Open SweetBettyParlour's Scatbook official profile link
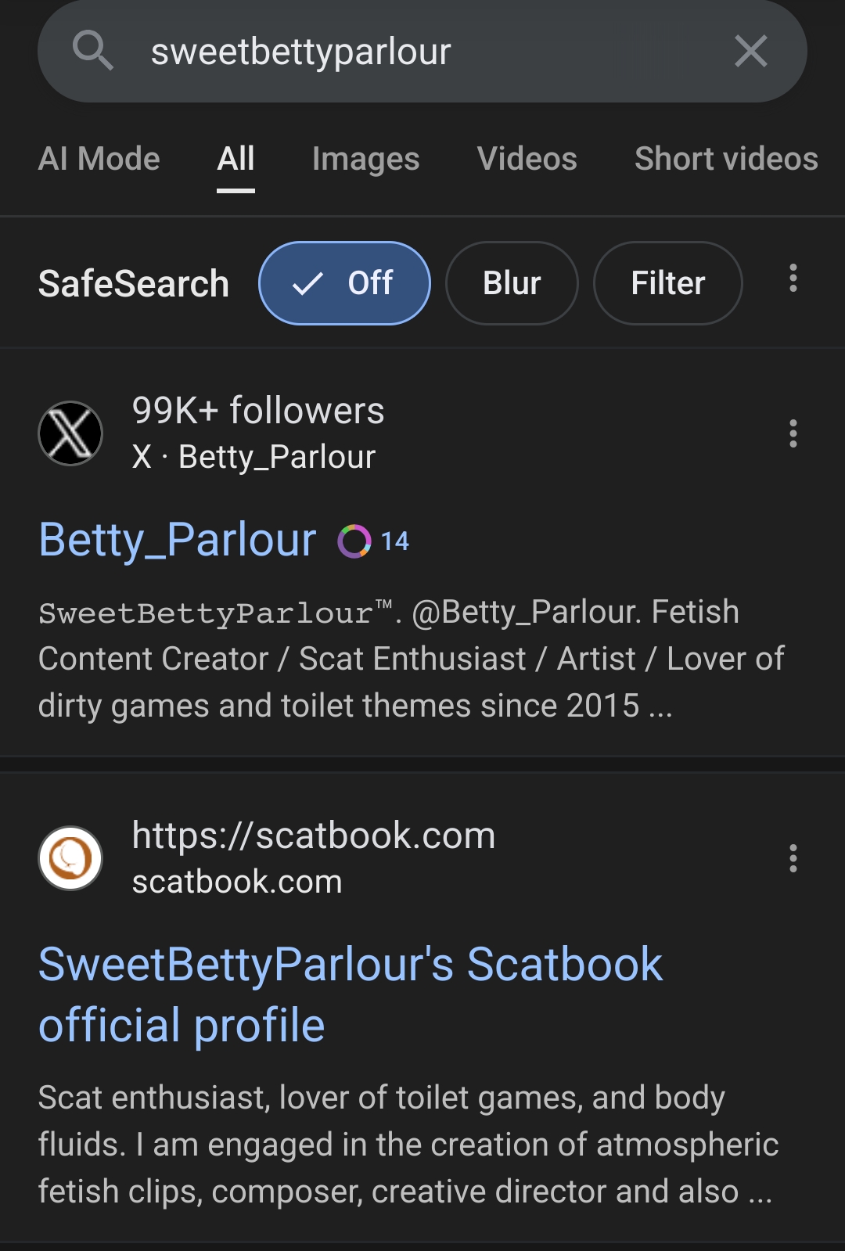845x1251 pixels. [351, 994]
